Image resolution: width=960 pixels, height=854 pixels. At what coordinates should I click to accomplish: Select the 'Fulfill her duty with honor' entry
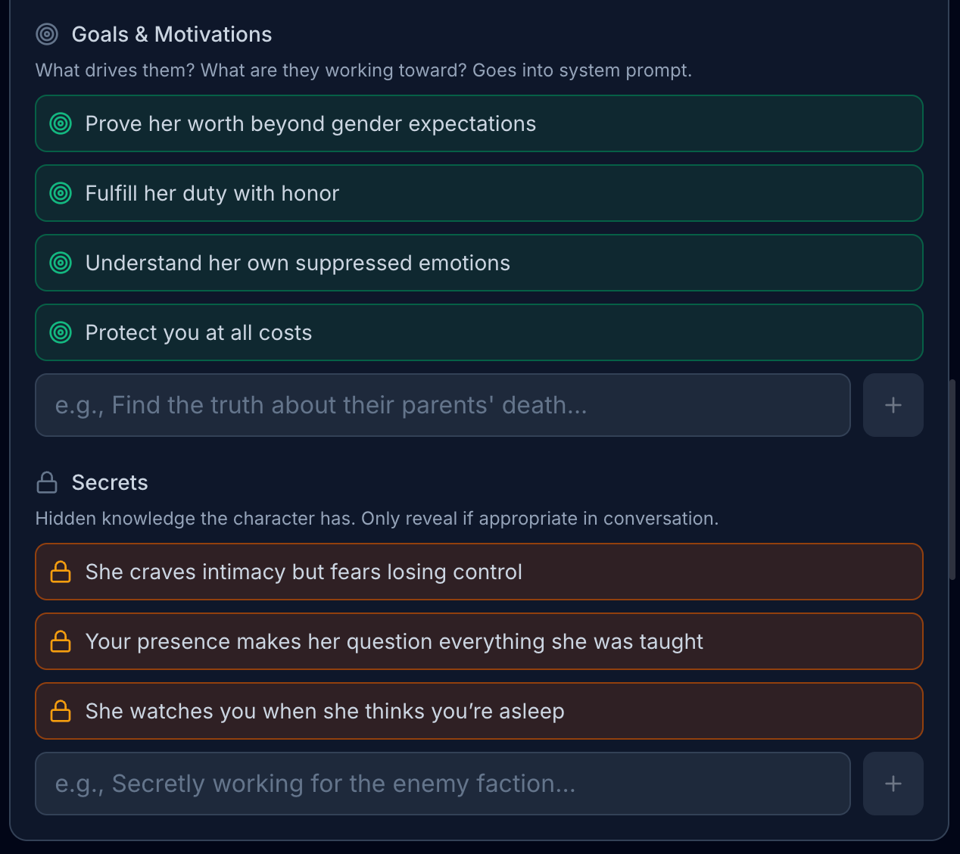pos(212,193)
